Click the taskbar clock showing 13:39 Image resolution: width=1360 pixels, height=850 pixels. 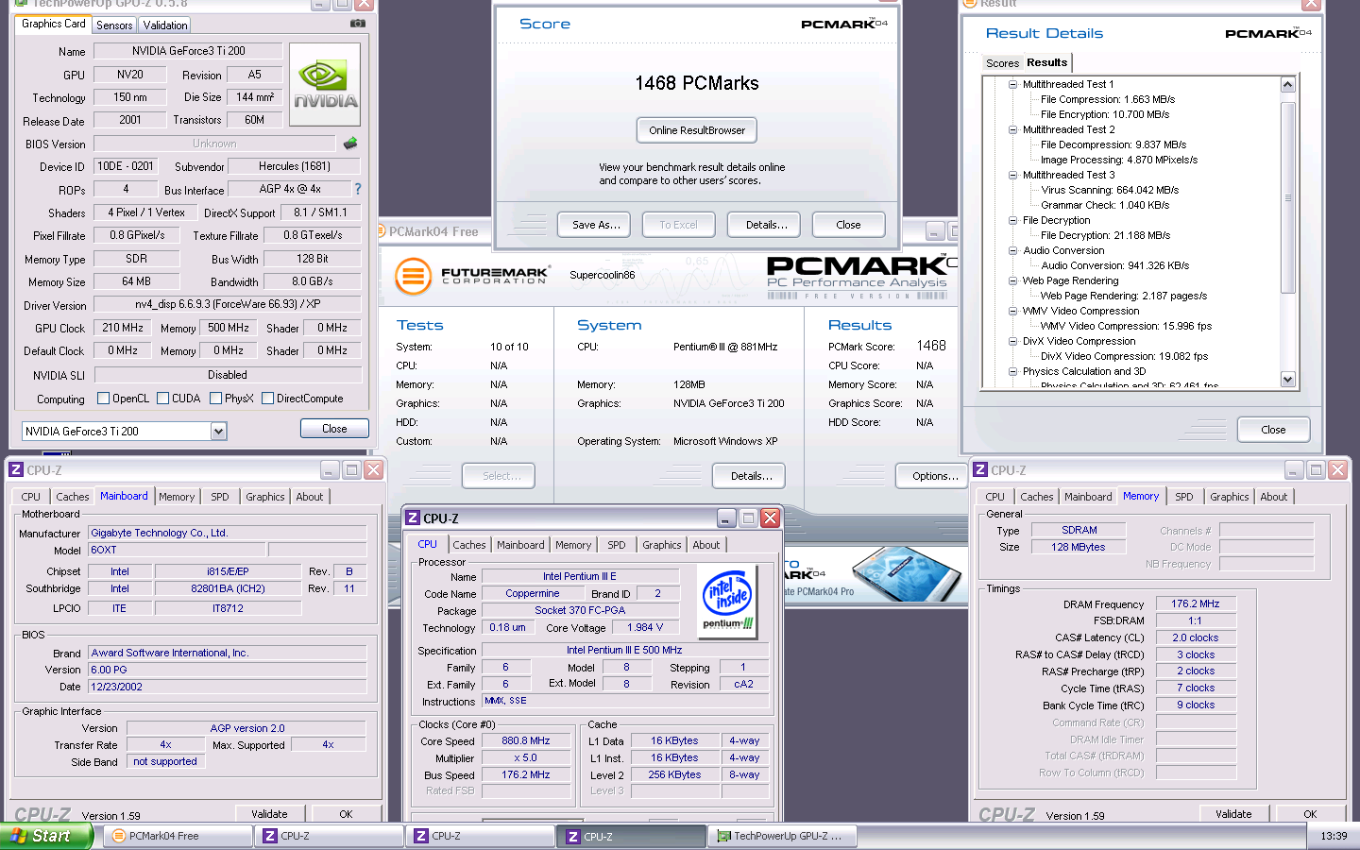[x=1334, y=836]
